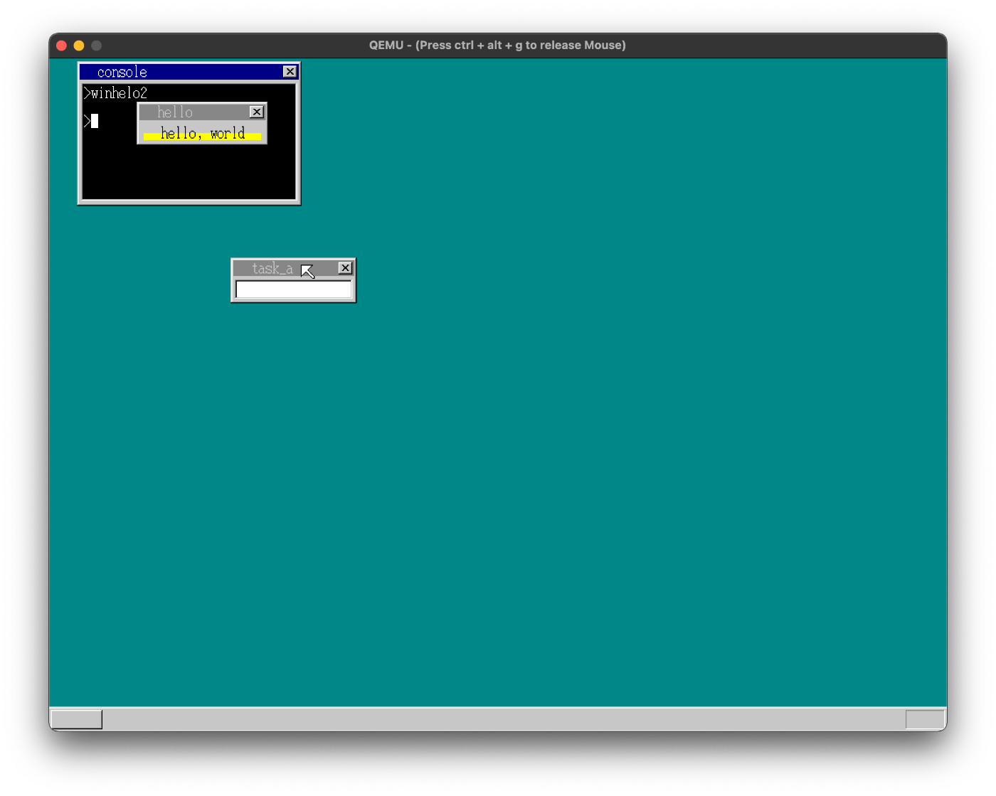This screenshot has height=796, width=996.
Task: Minimize QEMU with the yellow macOS button
Action: pos(79,46)
